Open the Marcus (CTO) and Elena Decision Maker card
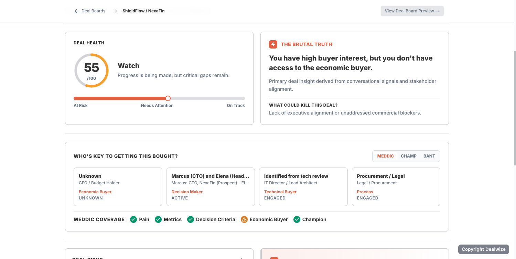The width and height of the screenshot is (516, 259). click(x=211, y=187)
